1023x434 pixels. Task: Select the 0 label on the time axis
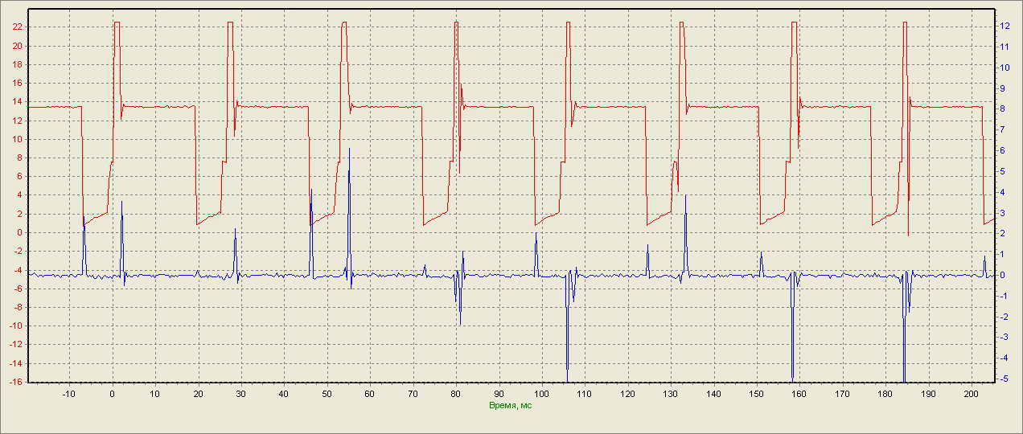(112, 395)
